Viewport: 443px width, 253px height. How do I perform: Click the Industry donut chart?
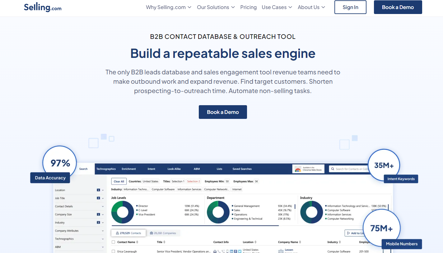[x=312, y=212]
